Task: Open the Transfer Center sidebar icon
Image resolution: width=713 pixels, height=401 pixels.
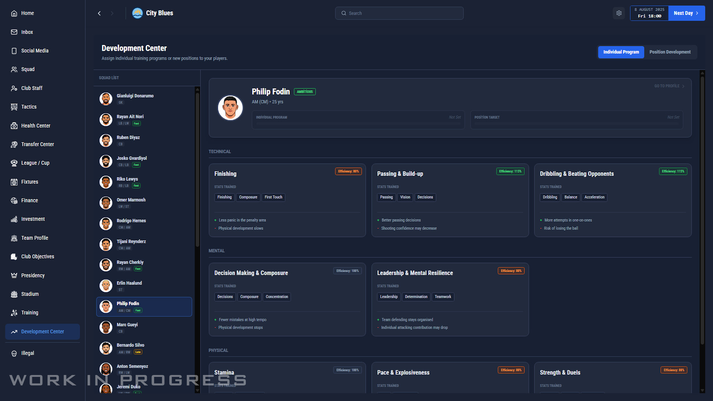Action: tap(14, 144)
